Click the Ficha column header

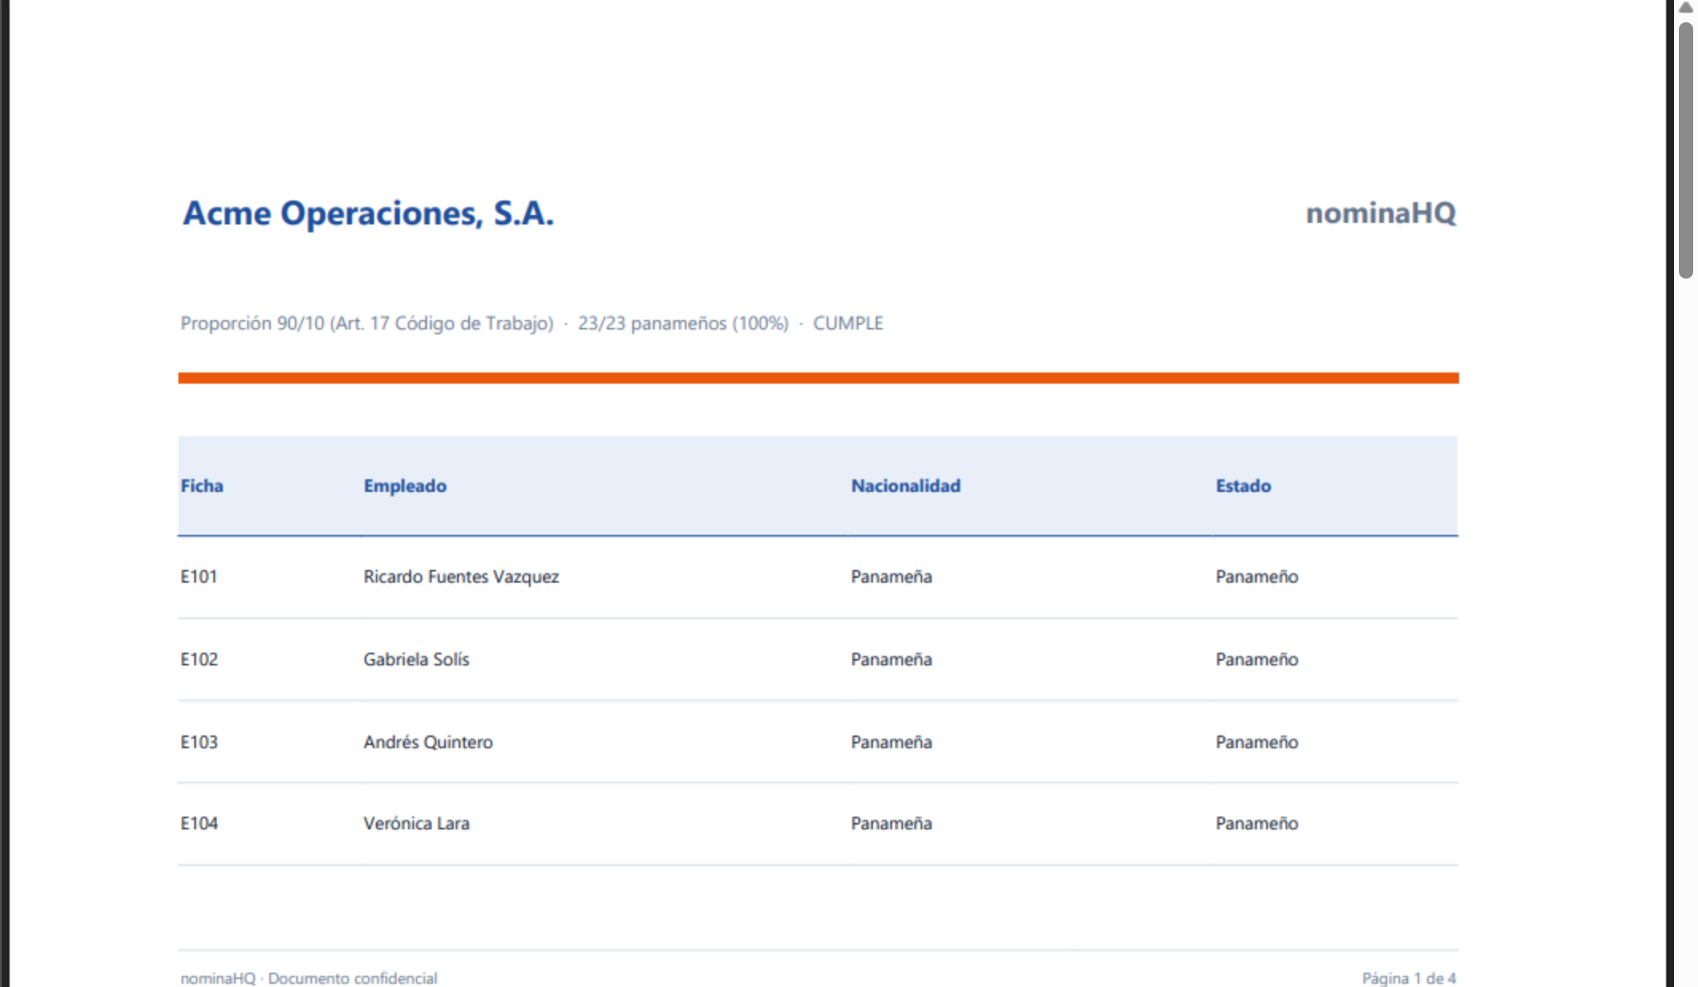click(x=201, y=486)
